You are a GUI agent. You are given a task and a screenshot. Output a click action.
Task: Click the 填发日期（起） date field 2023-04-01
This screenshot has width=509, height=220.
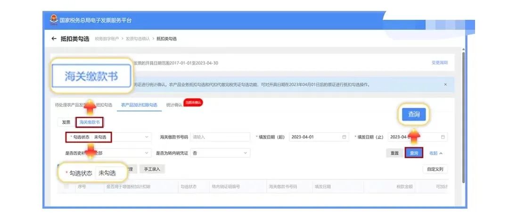(x=319, y=137)
